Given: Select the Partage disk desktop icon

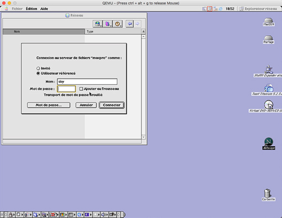Looking at the screenshot, I should pos(269,40).
